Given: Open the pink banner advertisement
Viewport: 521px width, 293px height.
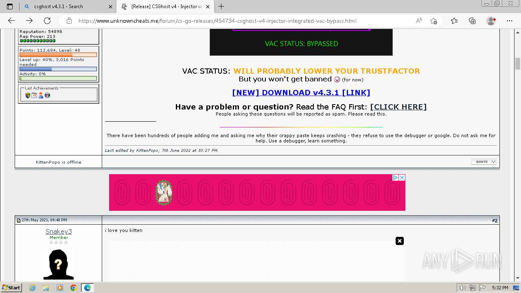Looking at the screenshot, I should 257,192.
